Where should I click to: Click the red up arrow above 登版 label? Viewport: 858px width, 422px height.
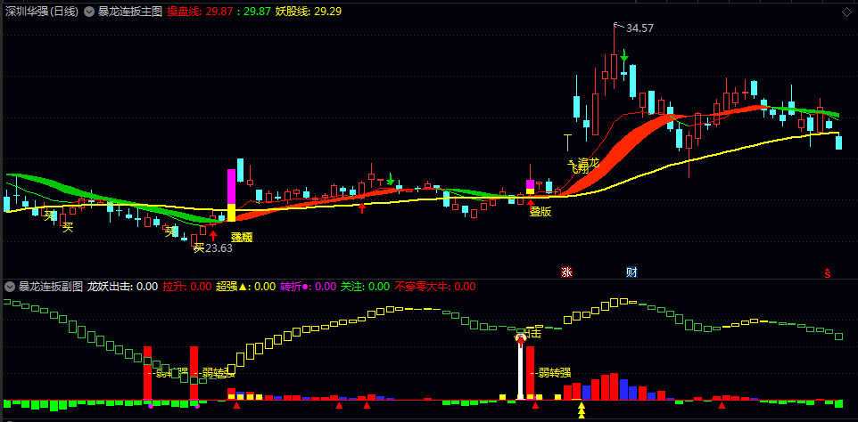point(531,202)
